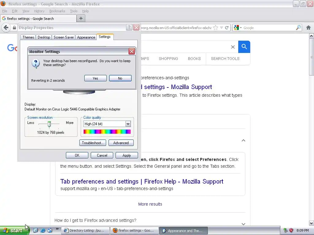Open the Firefox Edit menu
314x235 pixels.
pyautogui.click(x=15, y=11)
